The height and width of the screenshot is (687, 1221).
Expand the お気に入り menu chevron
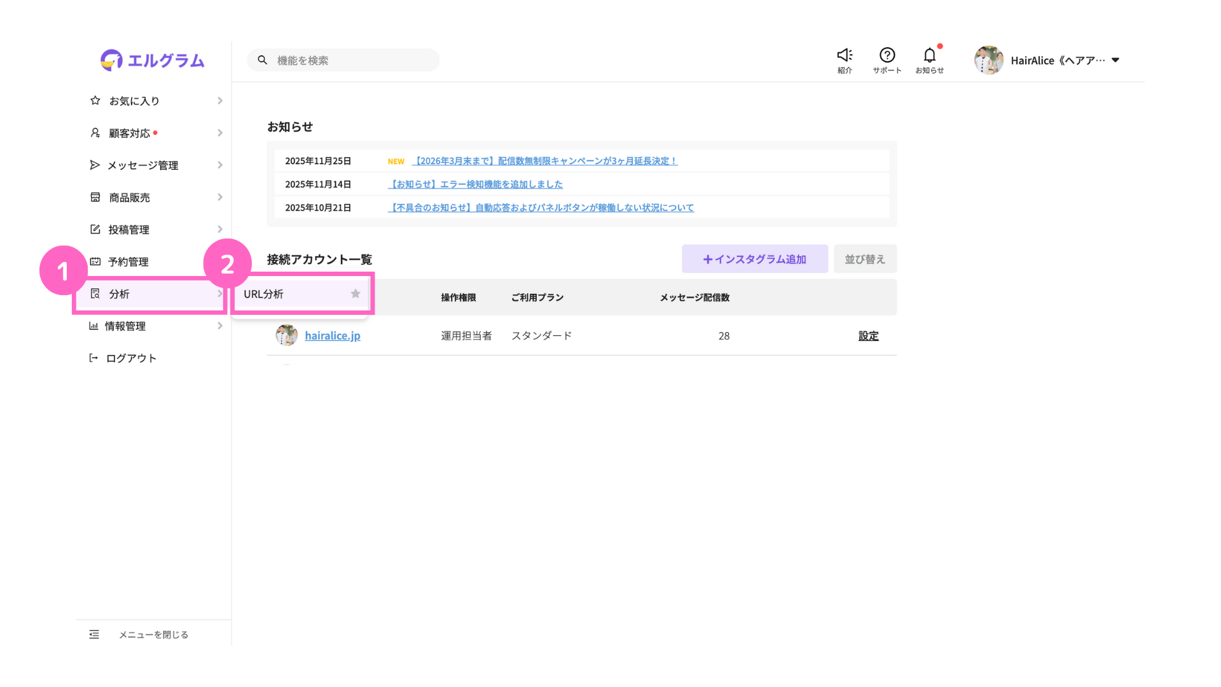point(220,101)
